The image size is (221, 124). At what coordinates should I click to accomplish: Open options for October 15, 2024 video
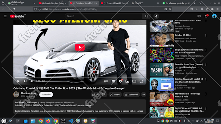click(206, 35)
